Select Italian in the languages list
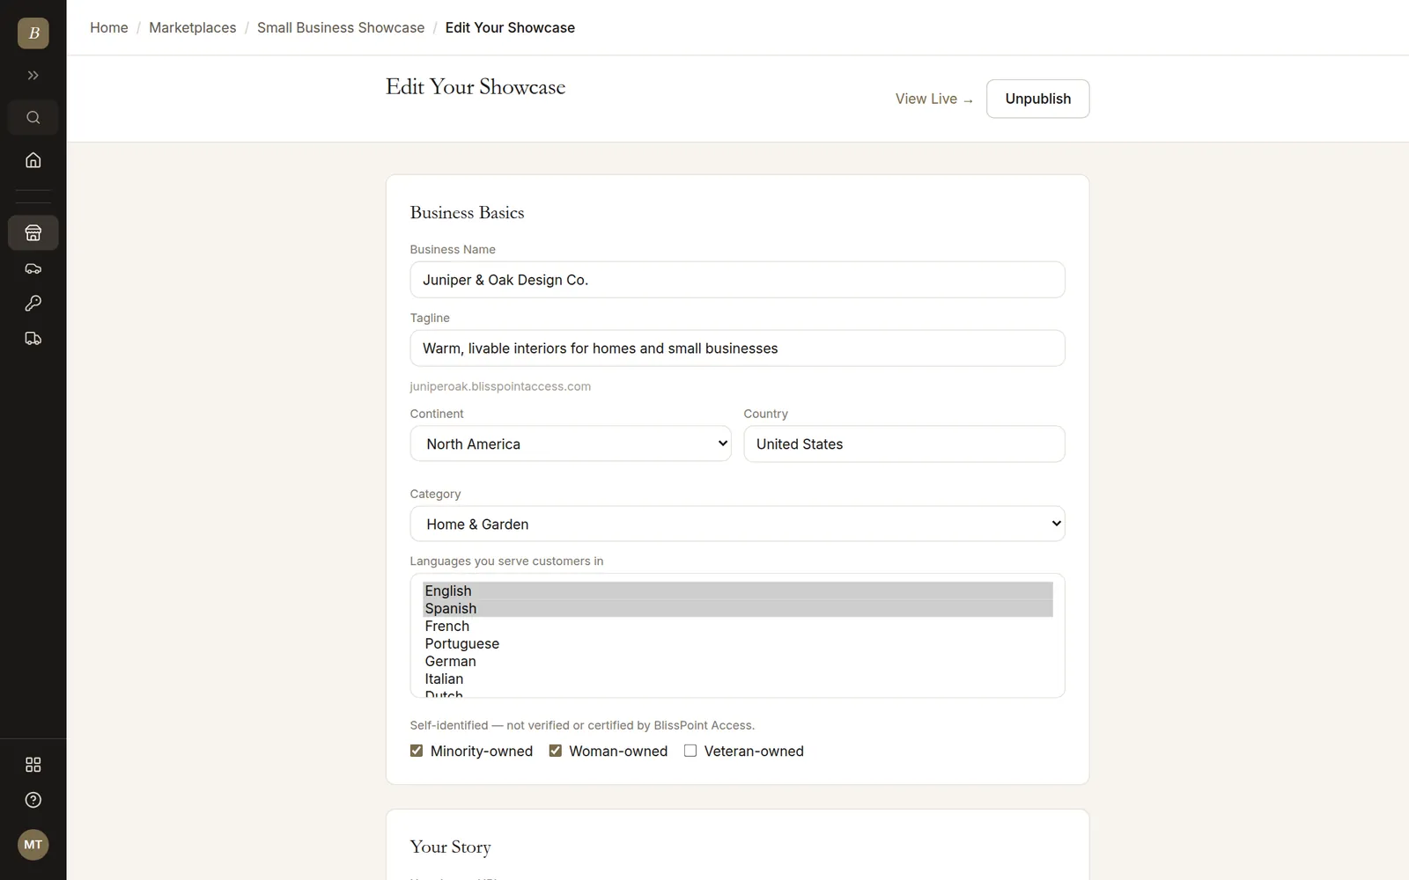1409x880 pixels. [x=738, y=678]
